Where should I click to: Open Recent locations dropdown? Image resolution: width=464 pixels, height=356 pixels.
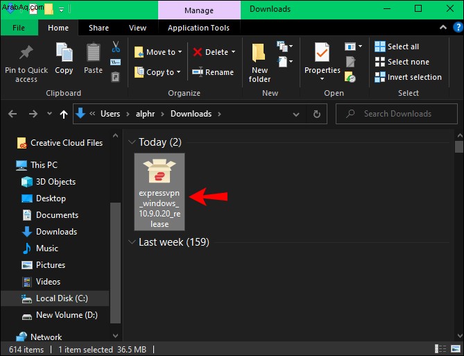[50, 114]
